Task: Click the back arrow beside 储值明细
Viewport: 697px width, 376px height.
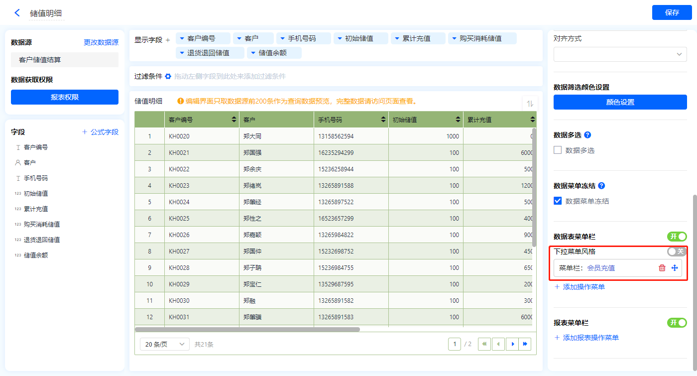Action: tap(17, 13)
